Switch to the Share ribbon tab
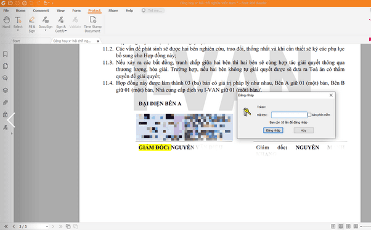The image size is (371, 232). pyautogui.click(x=113, y=10)
